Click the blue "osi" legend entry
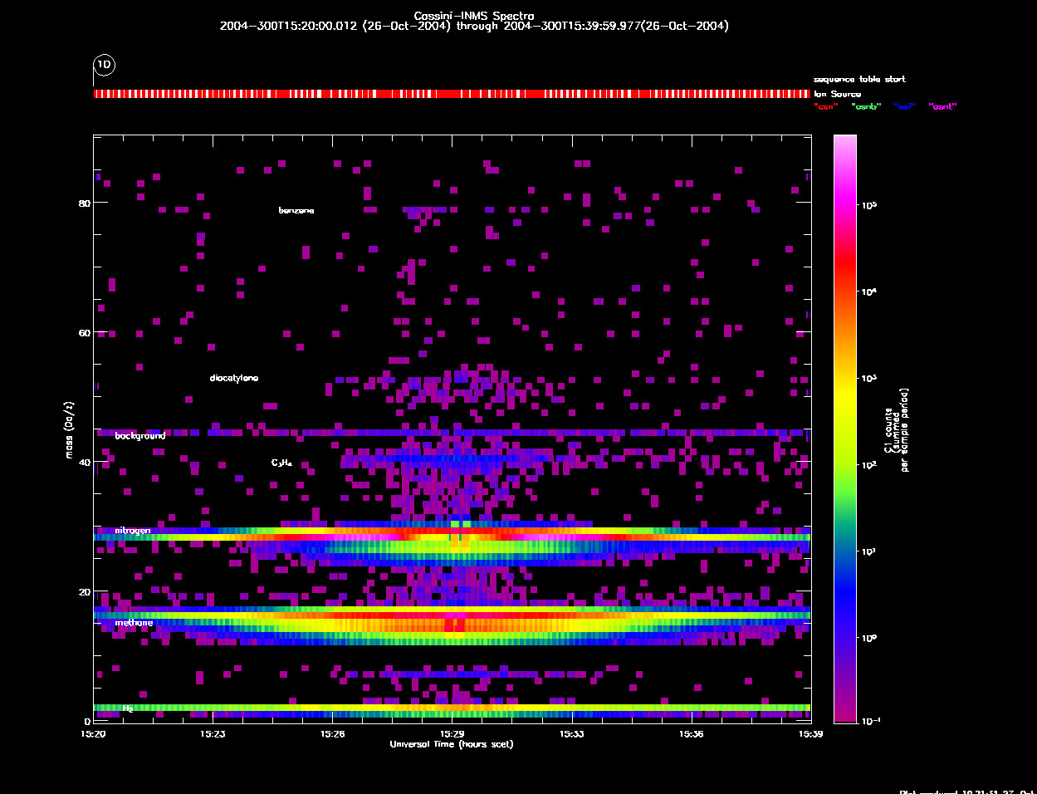Viewport: 1037px width, 794px height. pos(904,106)
